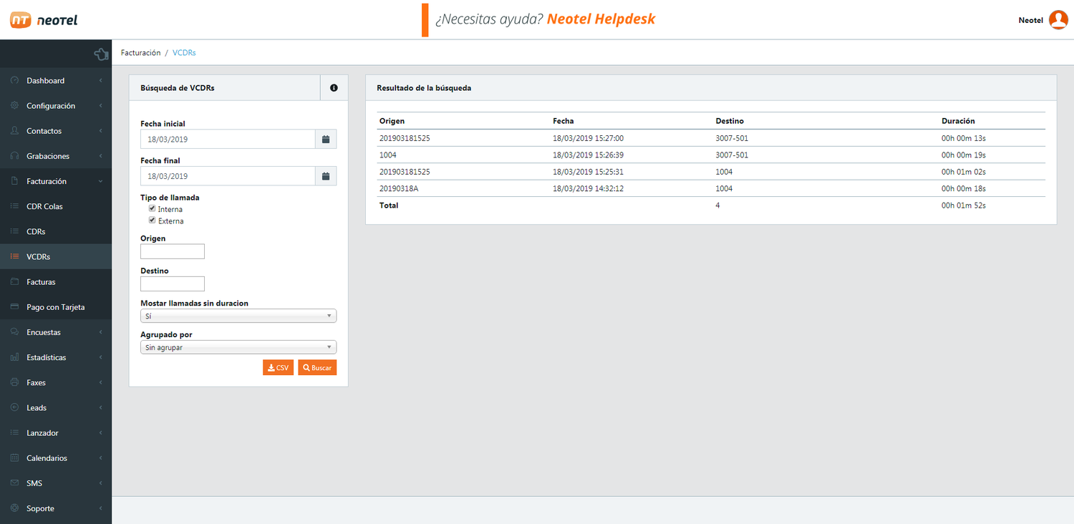Go to Facturas in sidebar
1074x524 pixels.
tap(41, 282)
